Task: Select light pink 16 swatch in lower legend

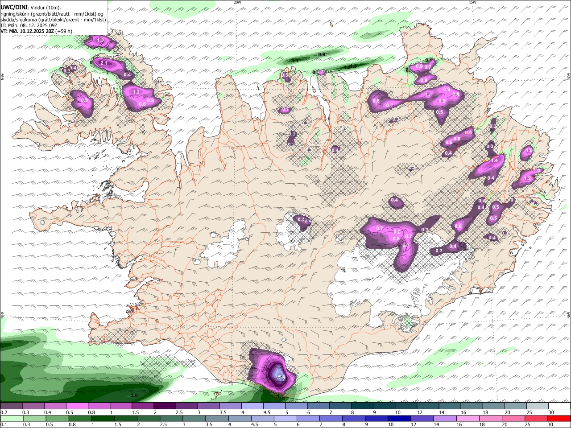Action: (468, 419)
